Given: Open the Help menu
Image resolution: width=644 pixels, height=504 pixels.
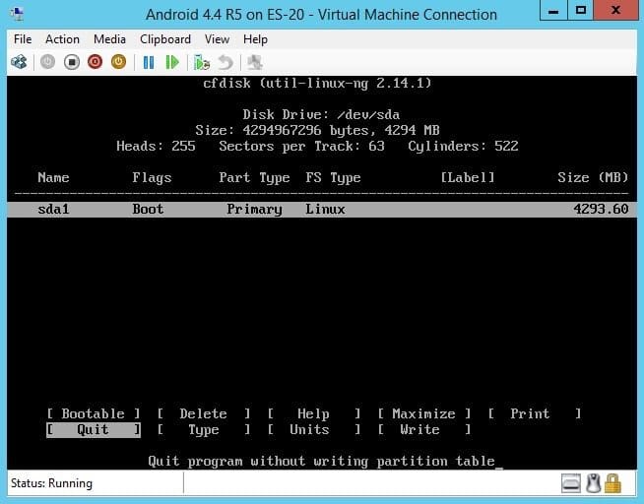Looking at the screenshot, I should pyautogui.click(x=255, y=39).
